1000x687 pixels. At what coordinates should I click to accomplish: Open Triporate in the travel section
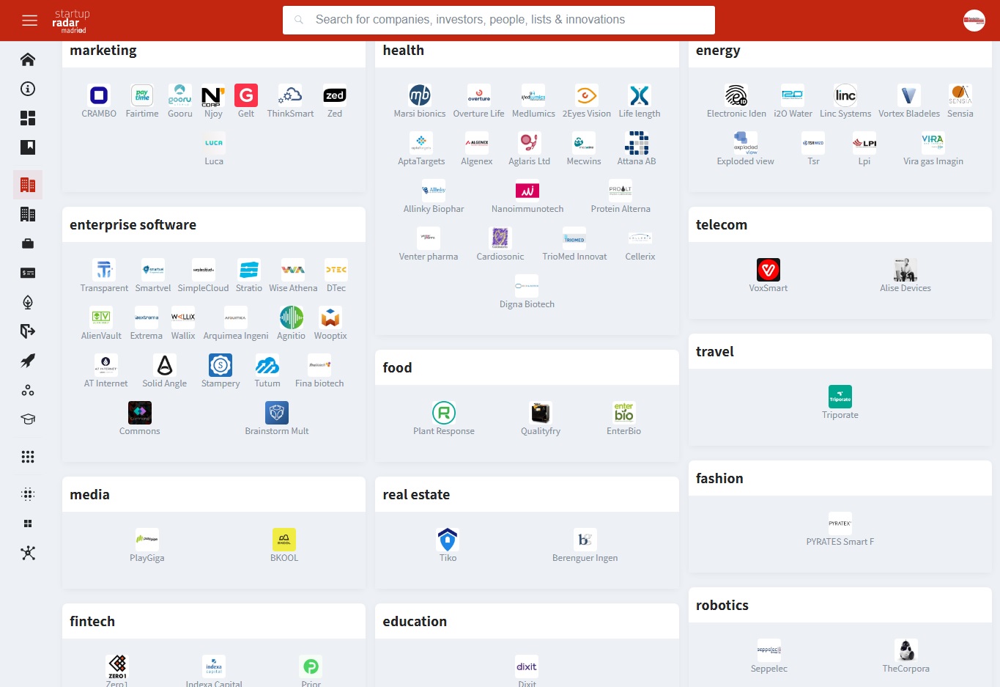point(840,403)
